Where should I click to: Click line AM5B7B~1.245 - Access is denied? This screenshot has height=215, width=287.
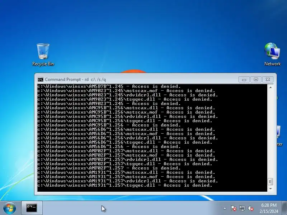point(109,86)
